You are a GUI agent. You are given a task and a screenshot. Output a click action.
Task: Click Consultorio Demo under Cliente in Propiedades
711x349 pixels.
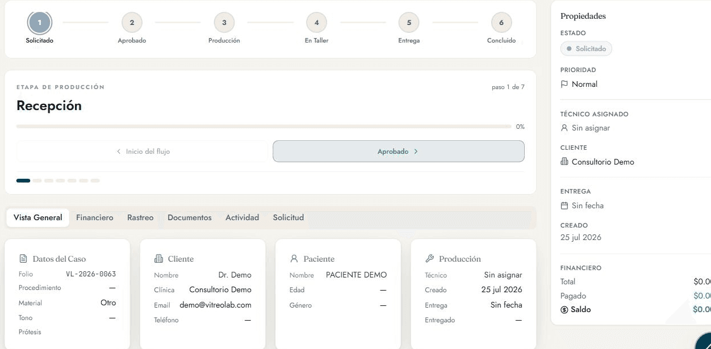point(603,162)
